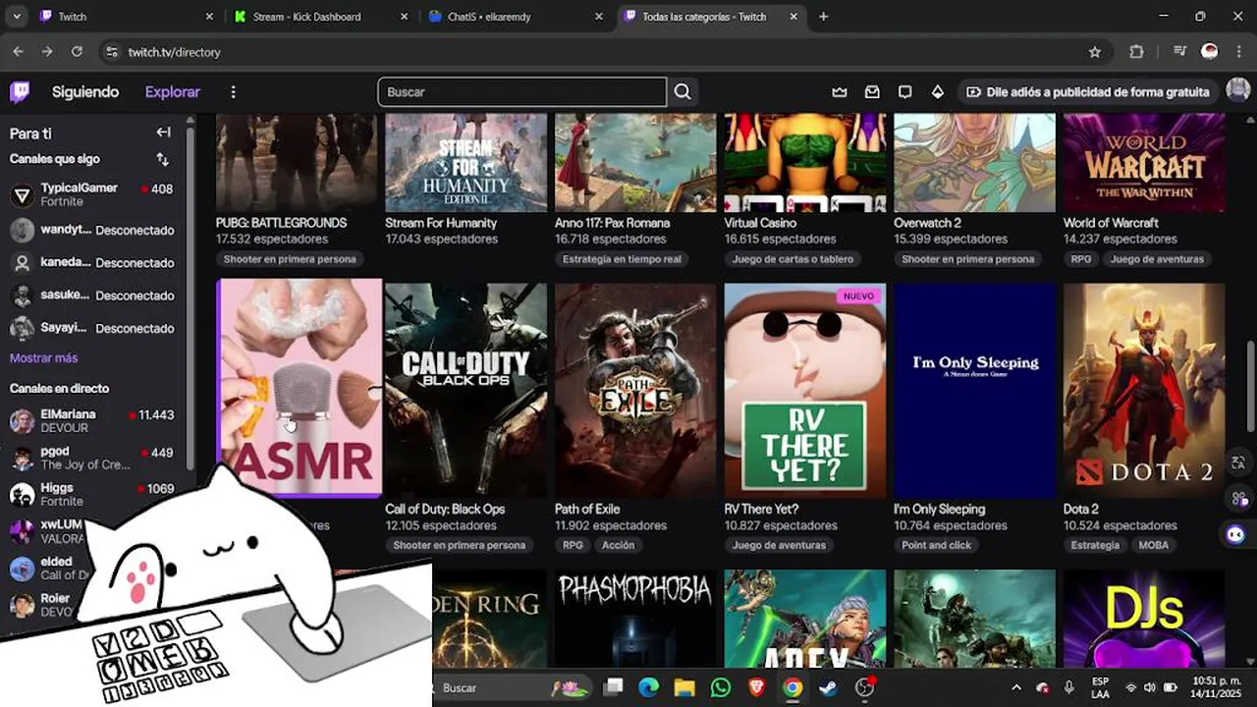The width and height of the screenshot is (1257, 707).
Task: Open Task View on the taskbar
Action: click(613, 688)
